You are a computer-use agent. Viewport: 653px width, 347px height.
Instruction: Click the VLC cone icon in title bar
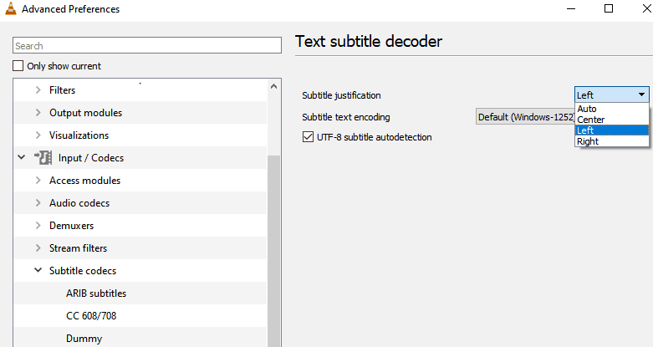coord(11,8)
